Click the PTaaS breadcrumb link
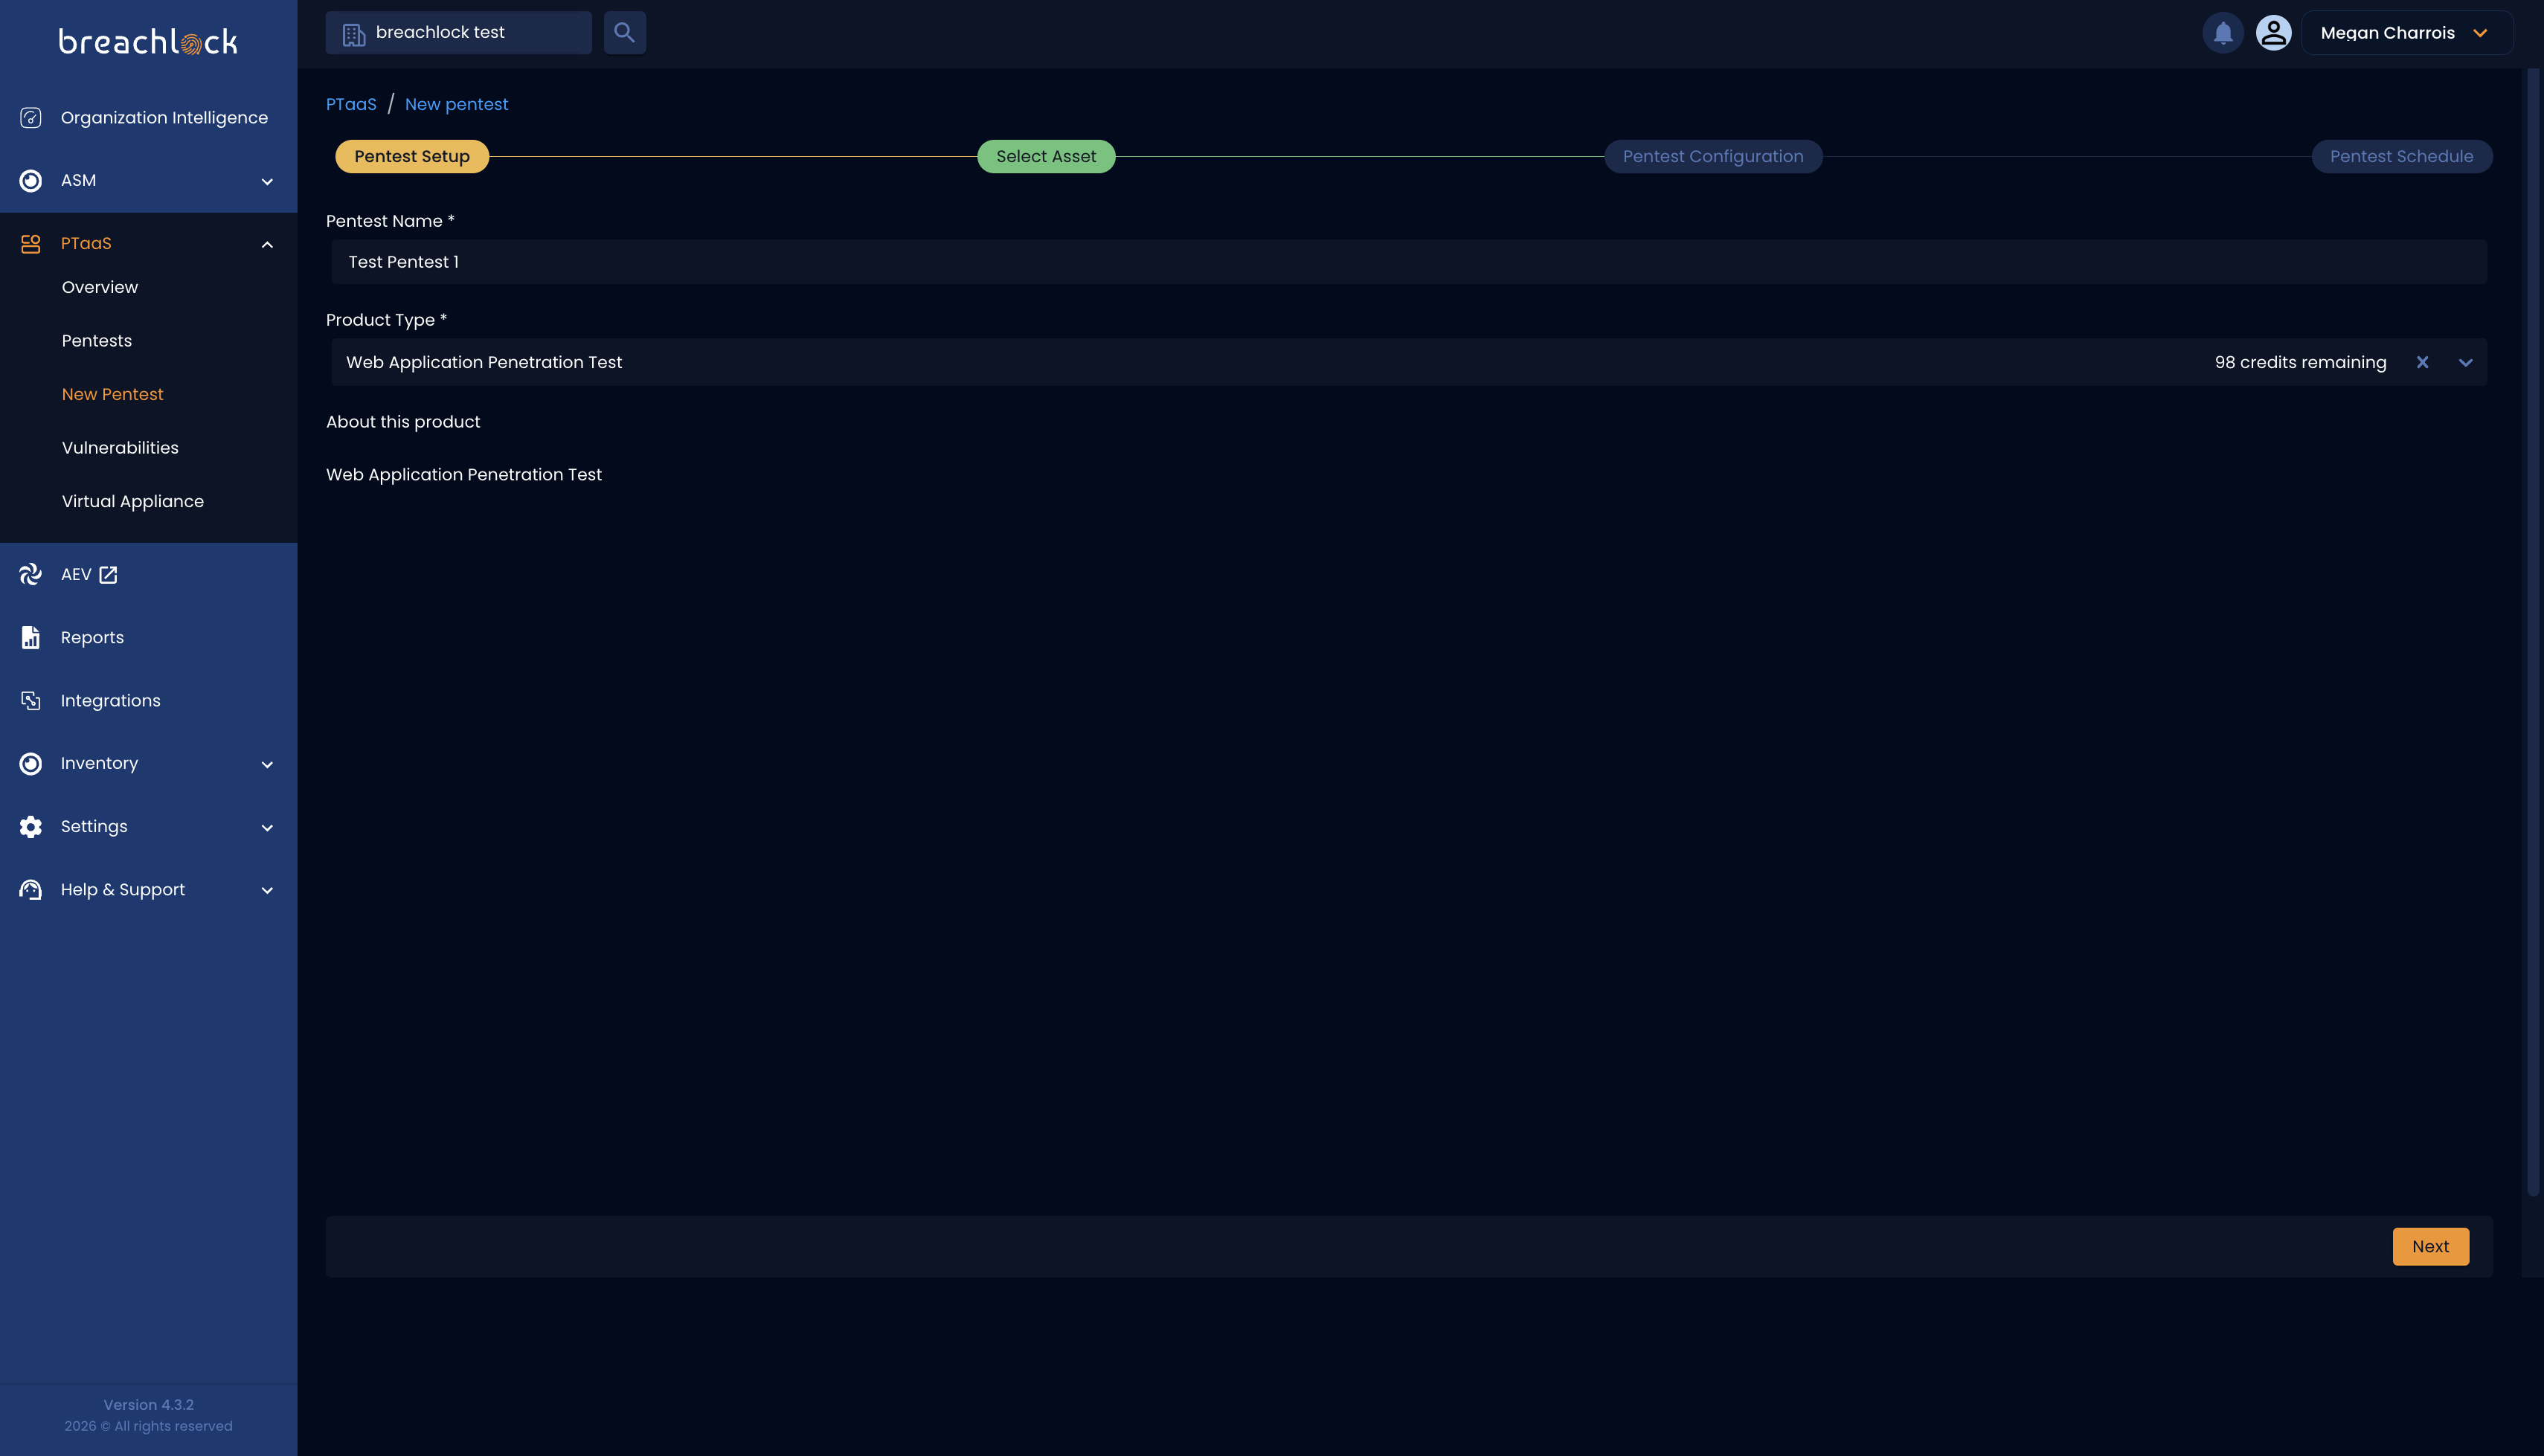 351,105
